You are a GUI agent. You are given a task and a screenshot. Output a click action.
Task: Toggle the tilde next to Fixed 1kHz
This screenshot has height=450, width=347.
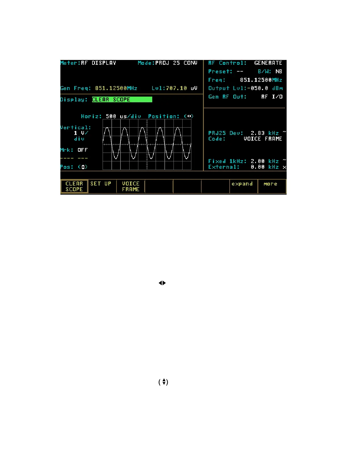click(284, 160)
